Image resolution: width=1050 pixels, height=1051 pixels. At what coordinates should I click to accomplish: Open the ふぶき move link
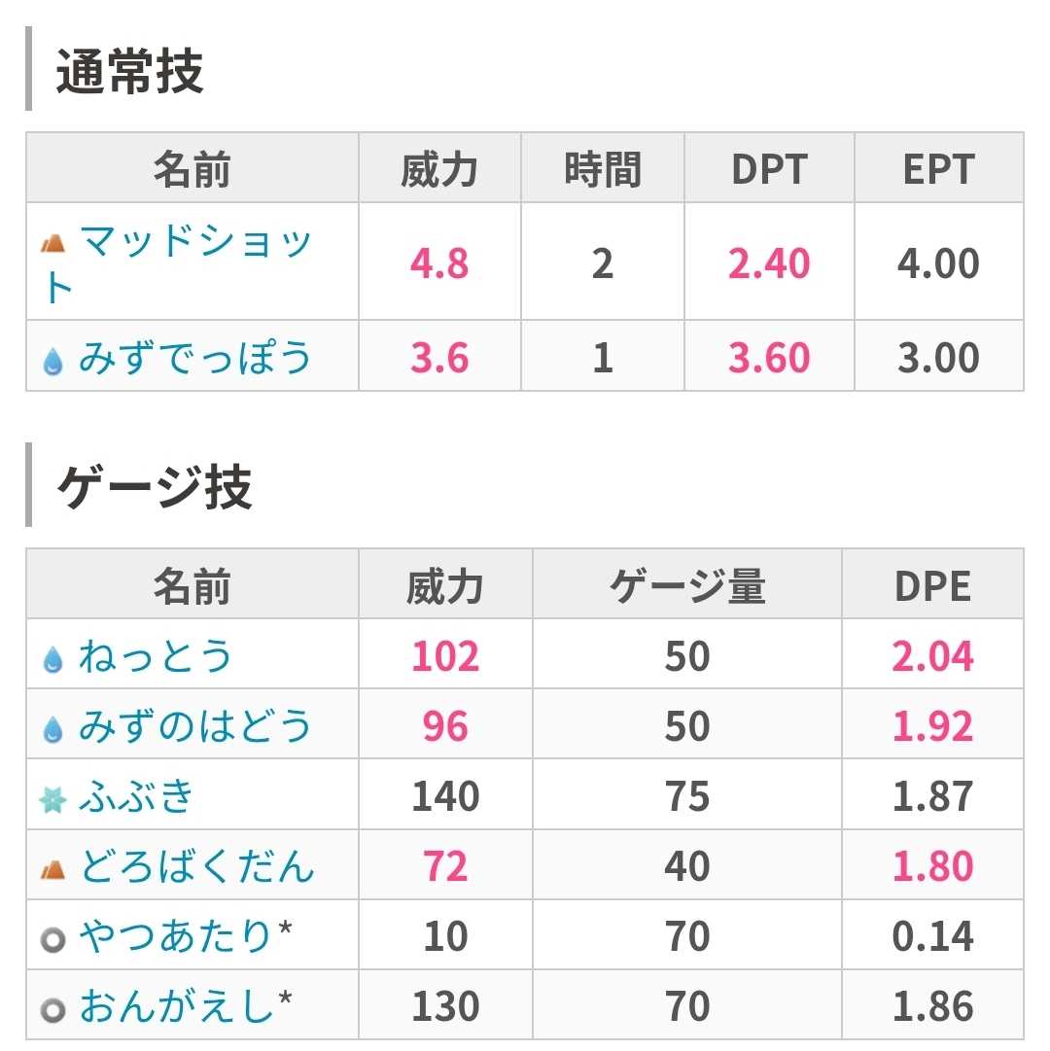click(137, 796)
